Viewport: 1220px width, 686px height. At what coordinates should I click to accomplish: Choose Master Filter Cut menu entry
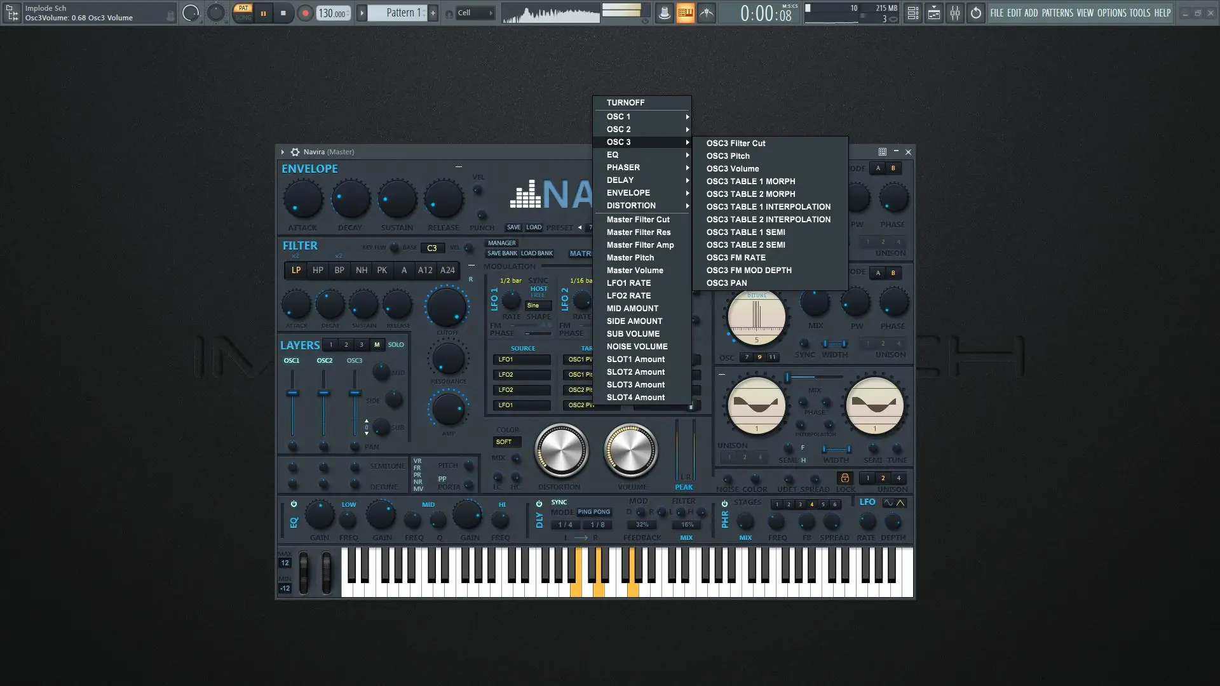point(638,220)
